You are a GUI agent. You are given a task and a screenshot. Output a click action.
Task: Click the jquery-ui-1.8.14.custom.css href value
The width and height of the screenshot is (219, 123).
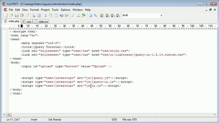click(x=143, y=55)
